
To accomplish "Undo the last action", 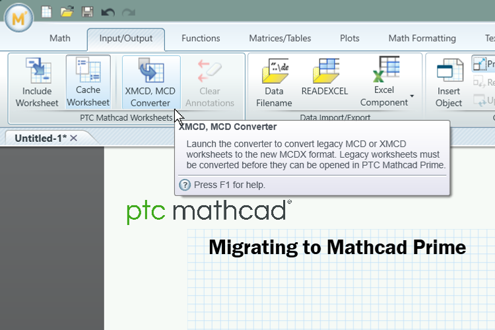I will (x=108, y=11).
